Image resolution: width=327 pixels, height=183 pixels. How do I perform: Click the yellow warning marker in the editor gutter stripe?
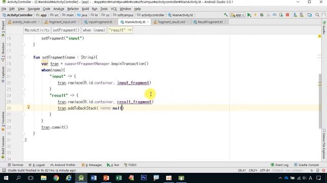point(319,36)
